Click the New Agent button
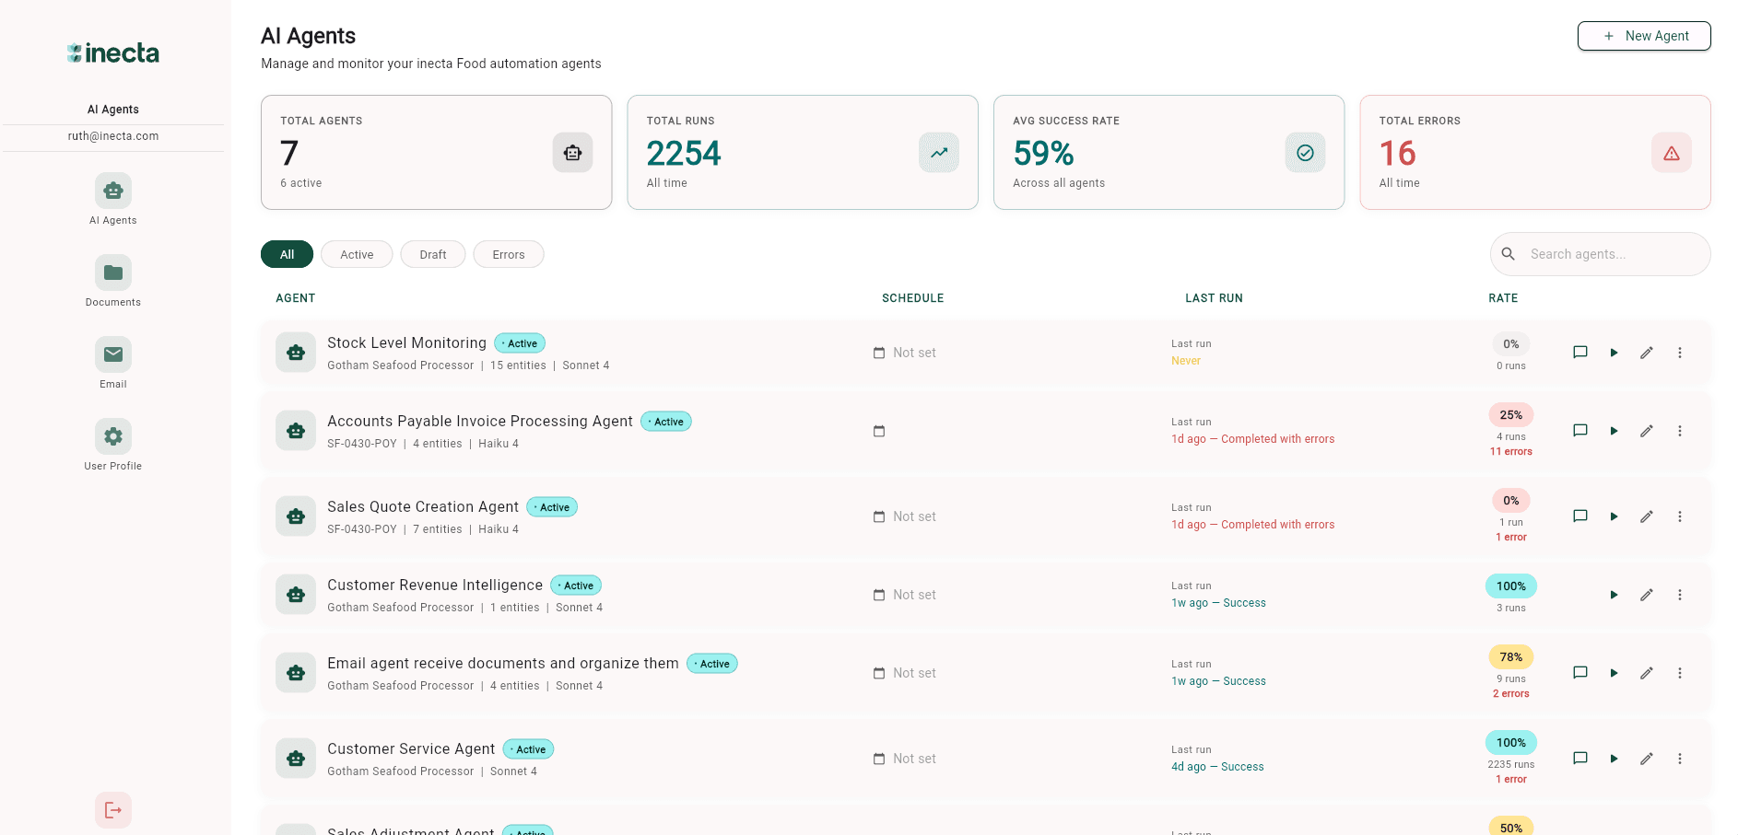 1644,36
